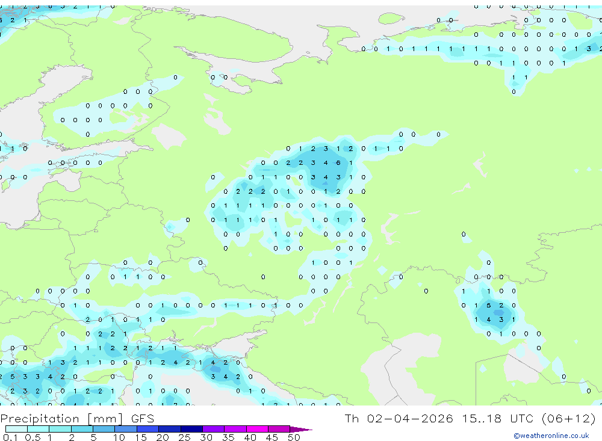Click the date 'Th 02-04-2026'
Screen dimensions: 602x441
[399, 418]
